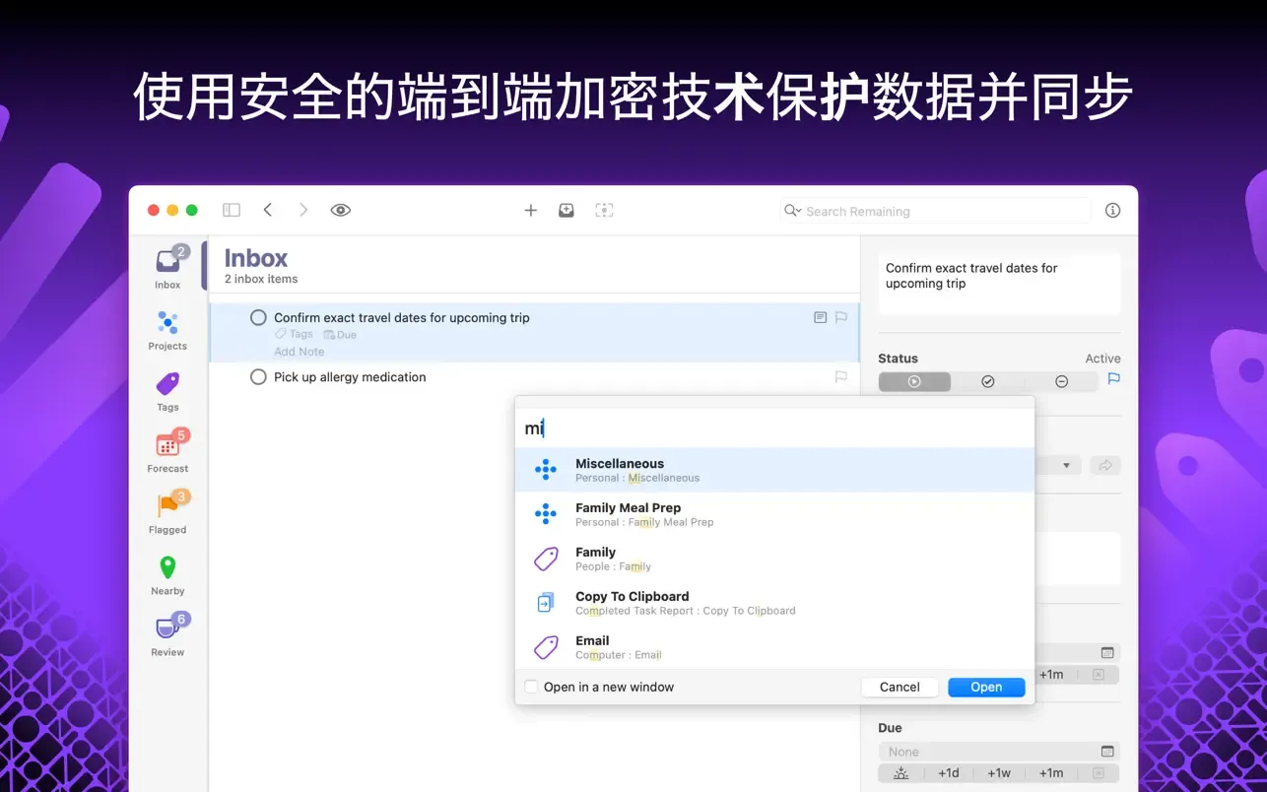
Task: Select Family Meal Prep result
Action: click(774, 514)
